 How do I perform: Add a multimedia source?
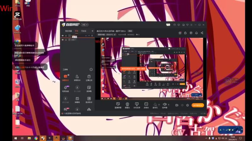[146, 106]
